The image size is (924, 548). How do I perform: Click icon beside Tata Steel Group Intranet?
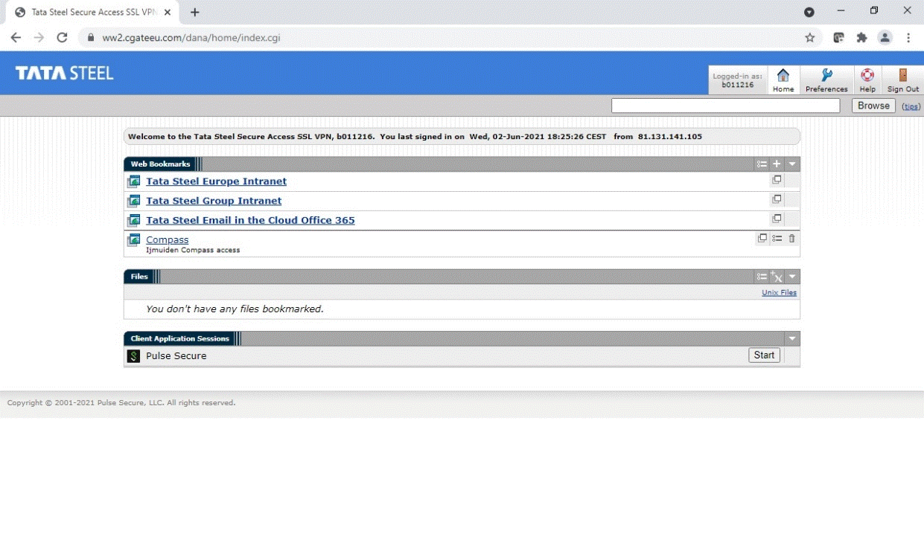tap(134, 201)
